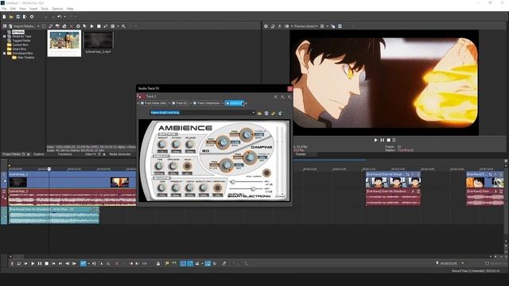Open the undo history dropdown arrow
Screen dimensions: 509x286
pyautogui.click(x=64, y=17)
